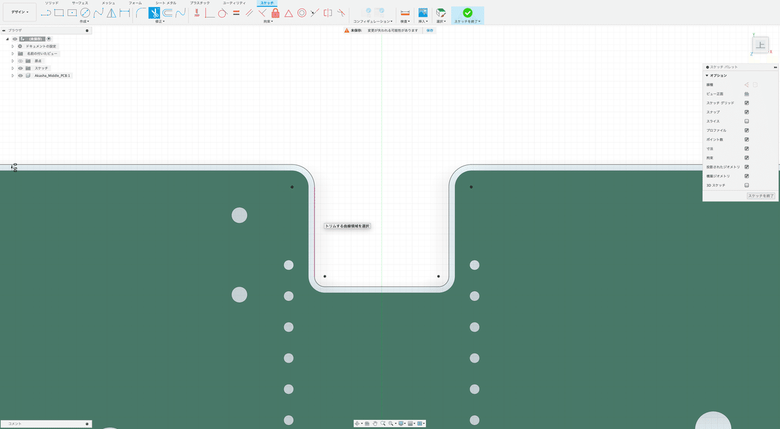The height and width of the screenshot is (429, 780).
Task: Open the 挿入 menu
Action: point(423,21)
